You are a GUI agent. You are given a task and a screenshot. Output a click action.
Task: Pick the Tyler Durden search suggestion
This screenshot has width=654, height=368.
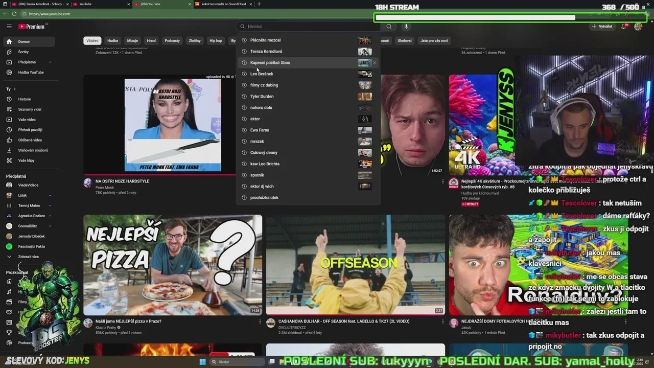pos(309,97)
